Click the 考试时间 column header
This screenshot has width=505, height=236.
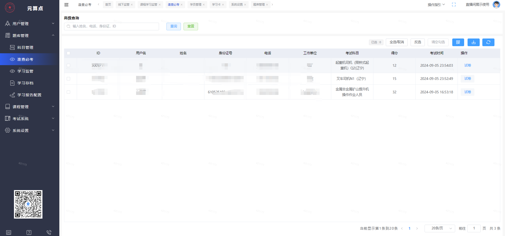[437, 53]
